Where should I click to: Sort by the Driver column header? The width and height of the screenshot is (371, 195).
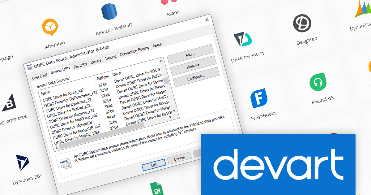click(117, 74)
